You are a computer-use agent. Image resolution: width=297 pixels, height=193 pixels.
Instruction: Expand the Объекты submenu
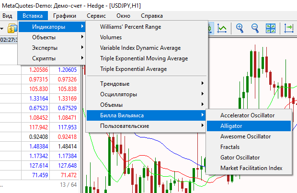pos(52,37)
